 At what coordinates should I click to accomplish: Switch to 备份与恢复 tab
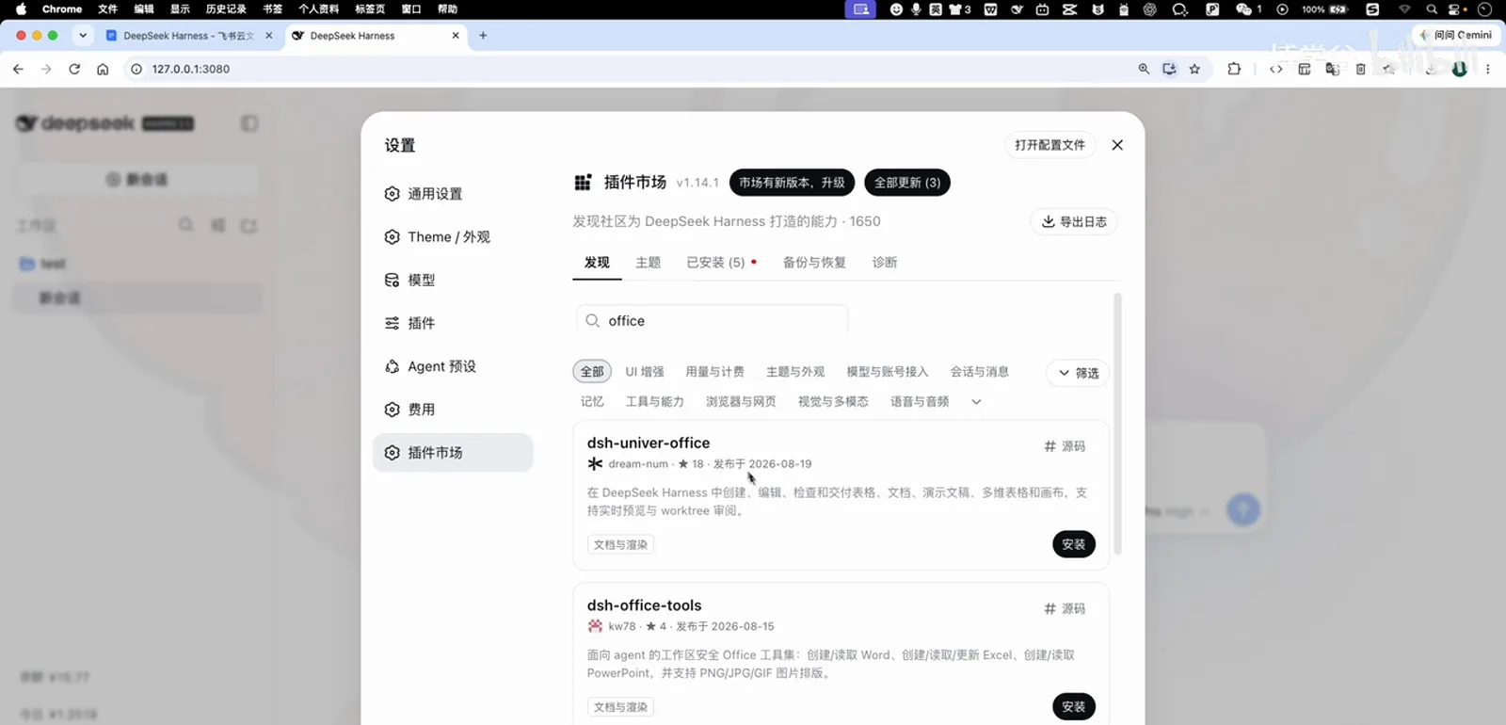814,263
